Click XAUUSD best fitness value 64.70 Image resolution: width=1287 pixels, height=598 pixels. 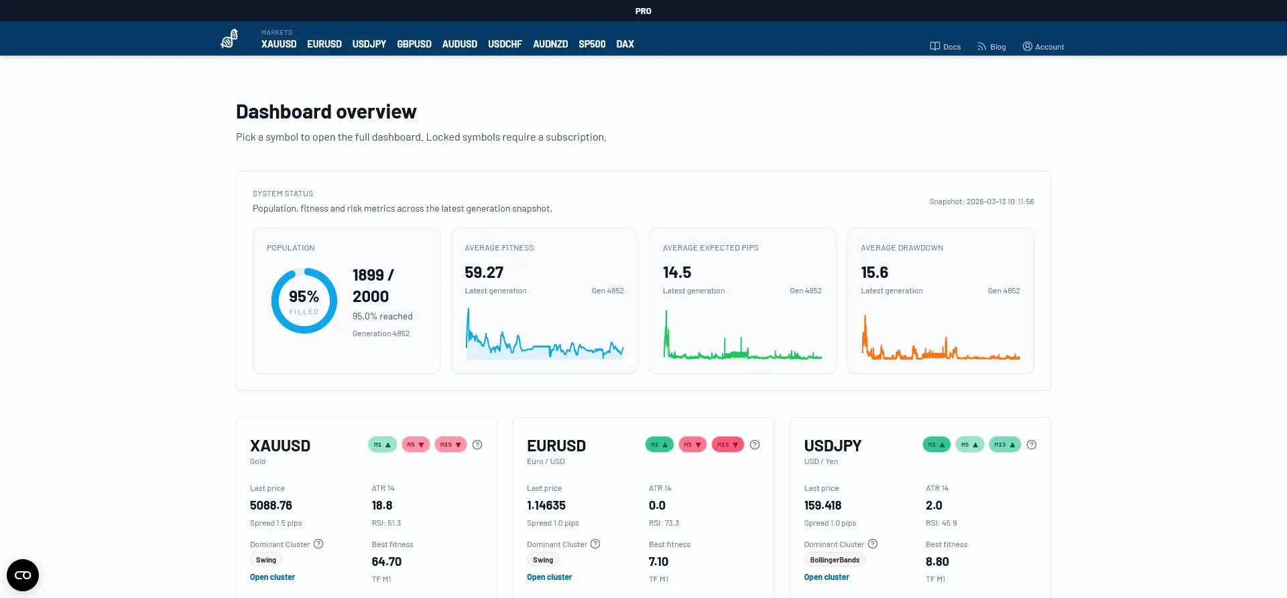tap(387, 562)
